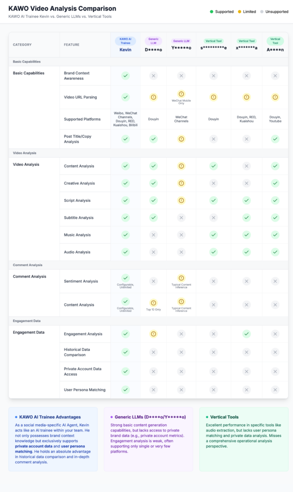
Task: Click the Kevin column header
Action: click(x=125, y=49)
